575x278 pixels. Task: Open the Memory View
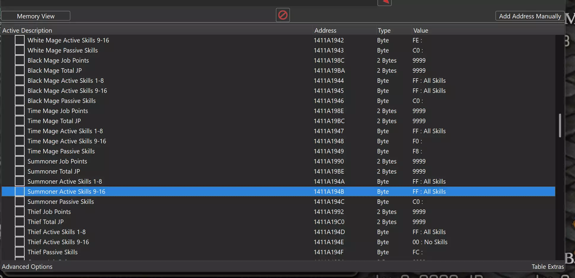tap(36, 16)
